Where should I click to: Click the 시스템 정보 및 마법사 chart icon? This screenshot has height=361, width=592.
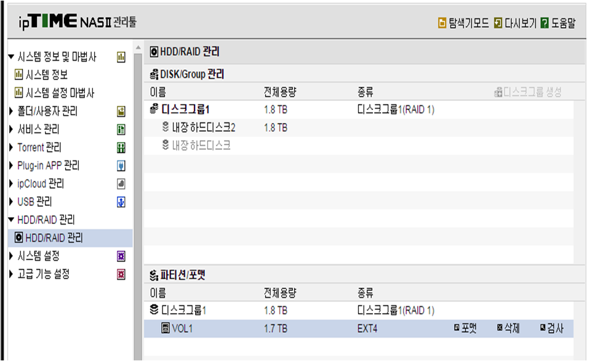(x=121, y=57)
